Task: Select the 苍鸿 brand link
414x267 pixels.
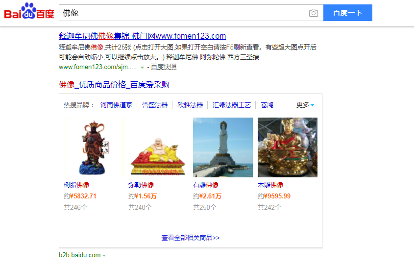Action: point(267,105)
